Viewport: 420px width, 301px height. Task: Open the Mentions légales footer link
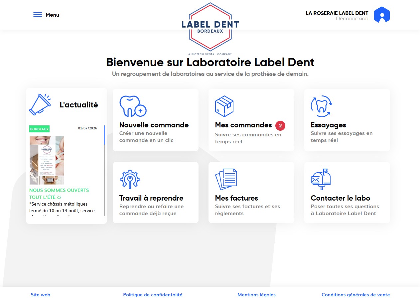pos(256,295)
